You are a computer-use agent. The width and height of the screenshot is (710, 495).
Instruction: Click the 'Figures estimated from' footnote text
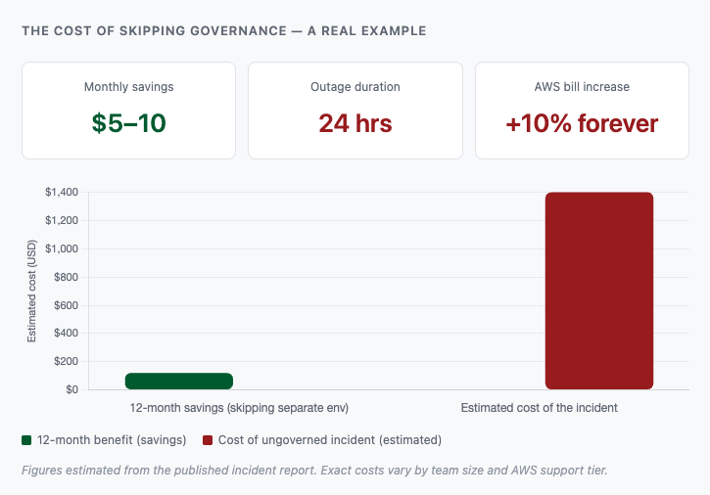pos(313,471)
